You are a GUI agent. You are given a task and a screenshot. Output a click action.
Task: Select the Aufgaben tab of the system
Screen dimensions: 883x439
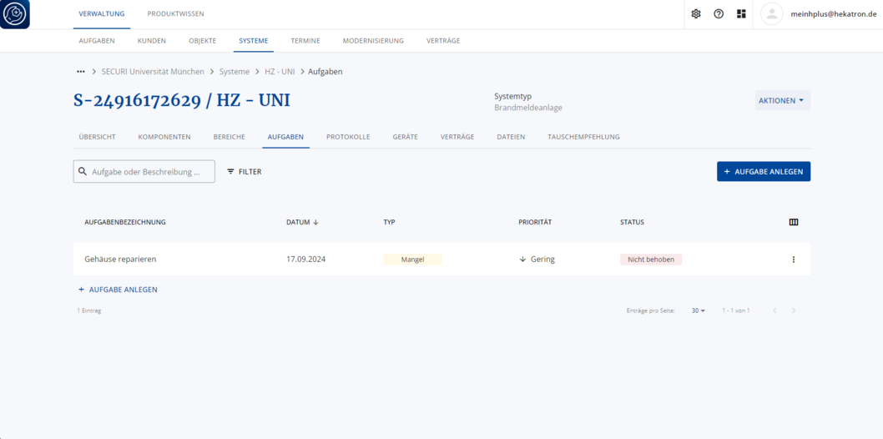pyautogui.click(x=285, y=137)
